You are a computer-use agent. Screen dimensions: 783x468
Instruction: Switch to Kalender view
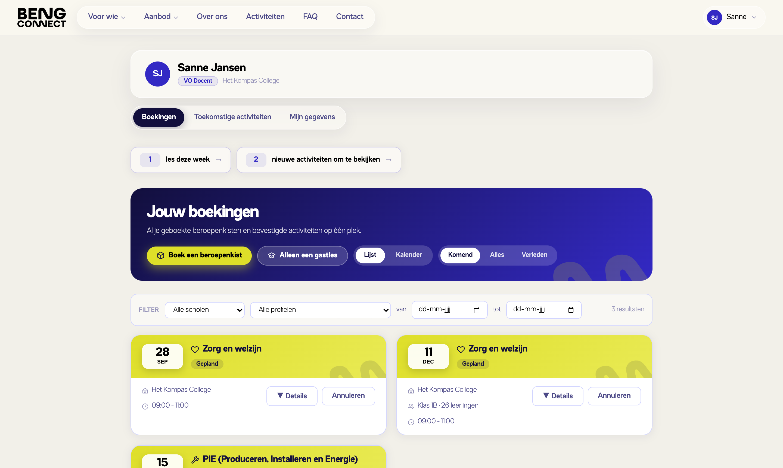tap(409, 255)
